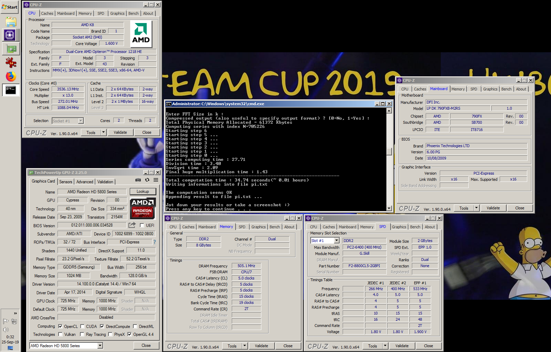Open the GPU-Z hamburger menu
This screenshot has height=352, width=551.
point(156,180)
